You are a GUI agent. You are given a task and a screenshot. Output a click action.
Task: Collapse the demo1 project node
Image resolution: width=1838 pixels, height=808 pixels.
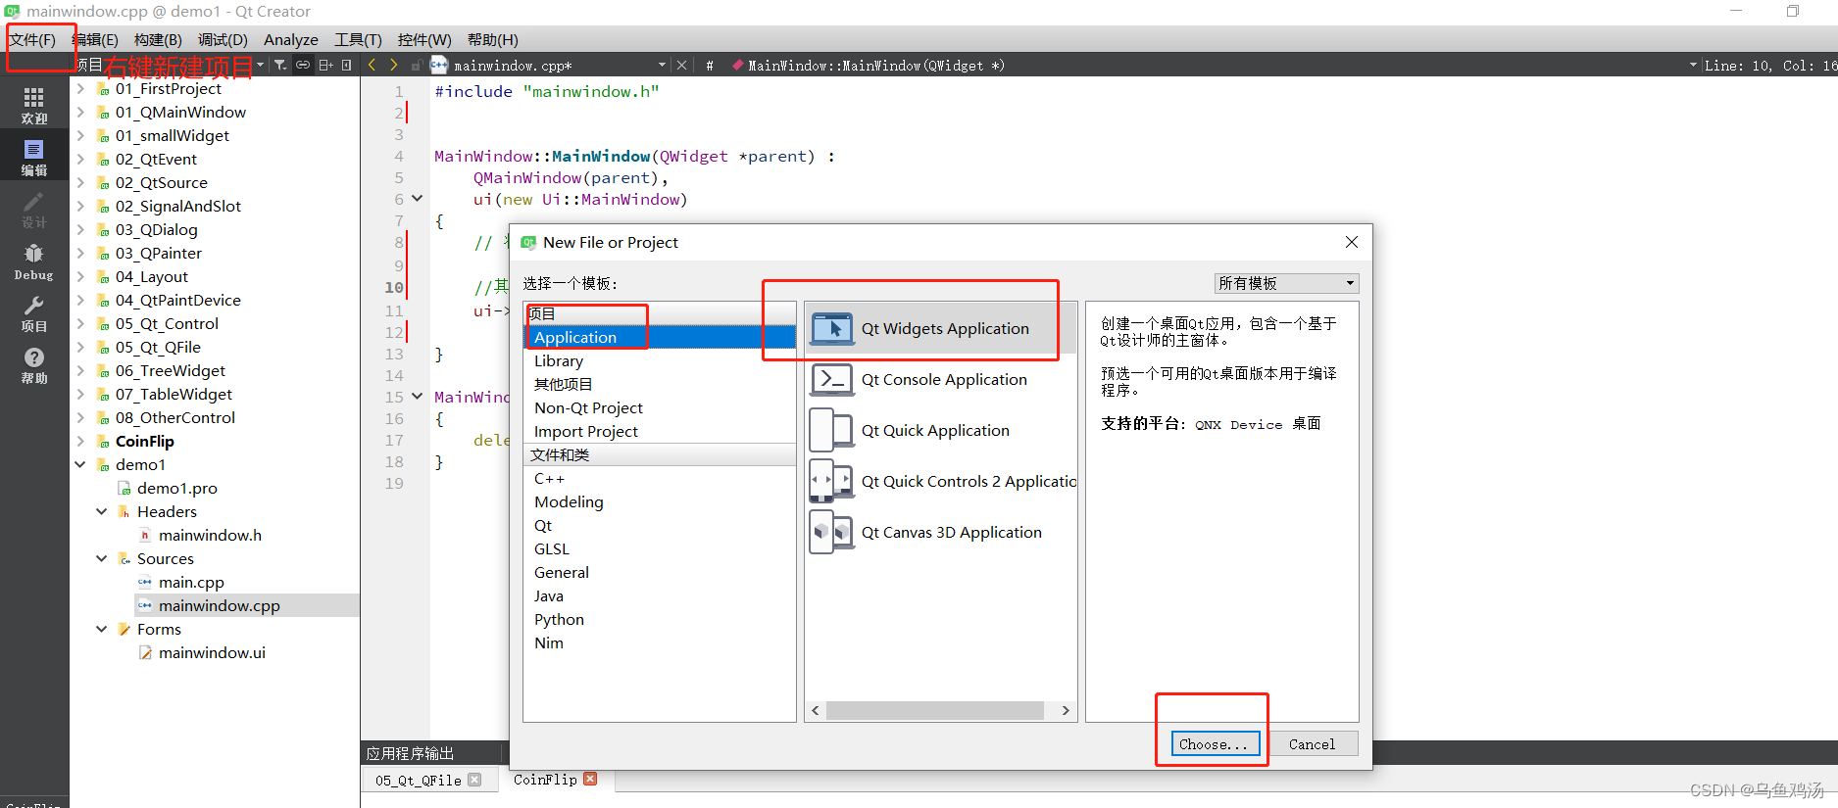pos(80,464)
